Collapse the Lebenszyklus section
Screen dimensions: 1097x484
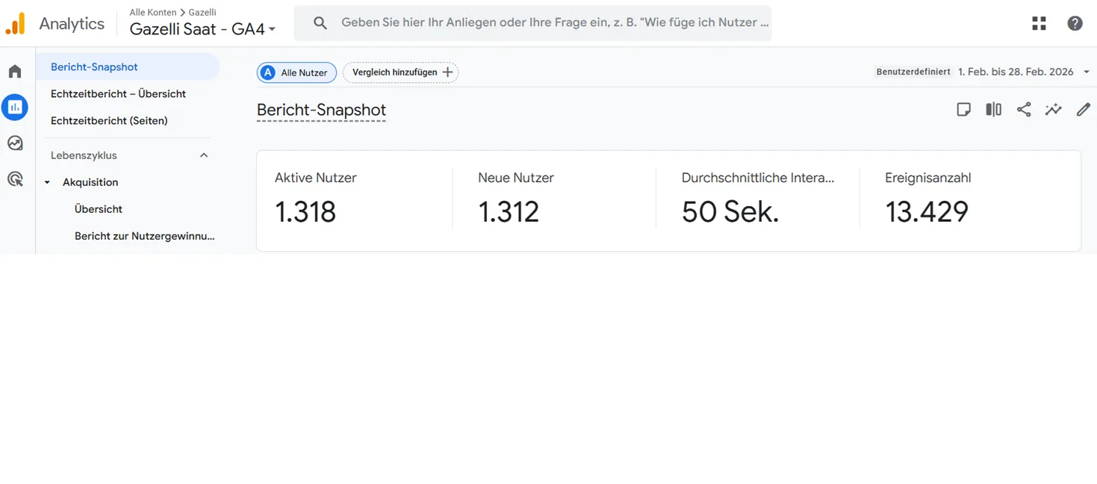pyautogui.click(x=204, y=155)
